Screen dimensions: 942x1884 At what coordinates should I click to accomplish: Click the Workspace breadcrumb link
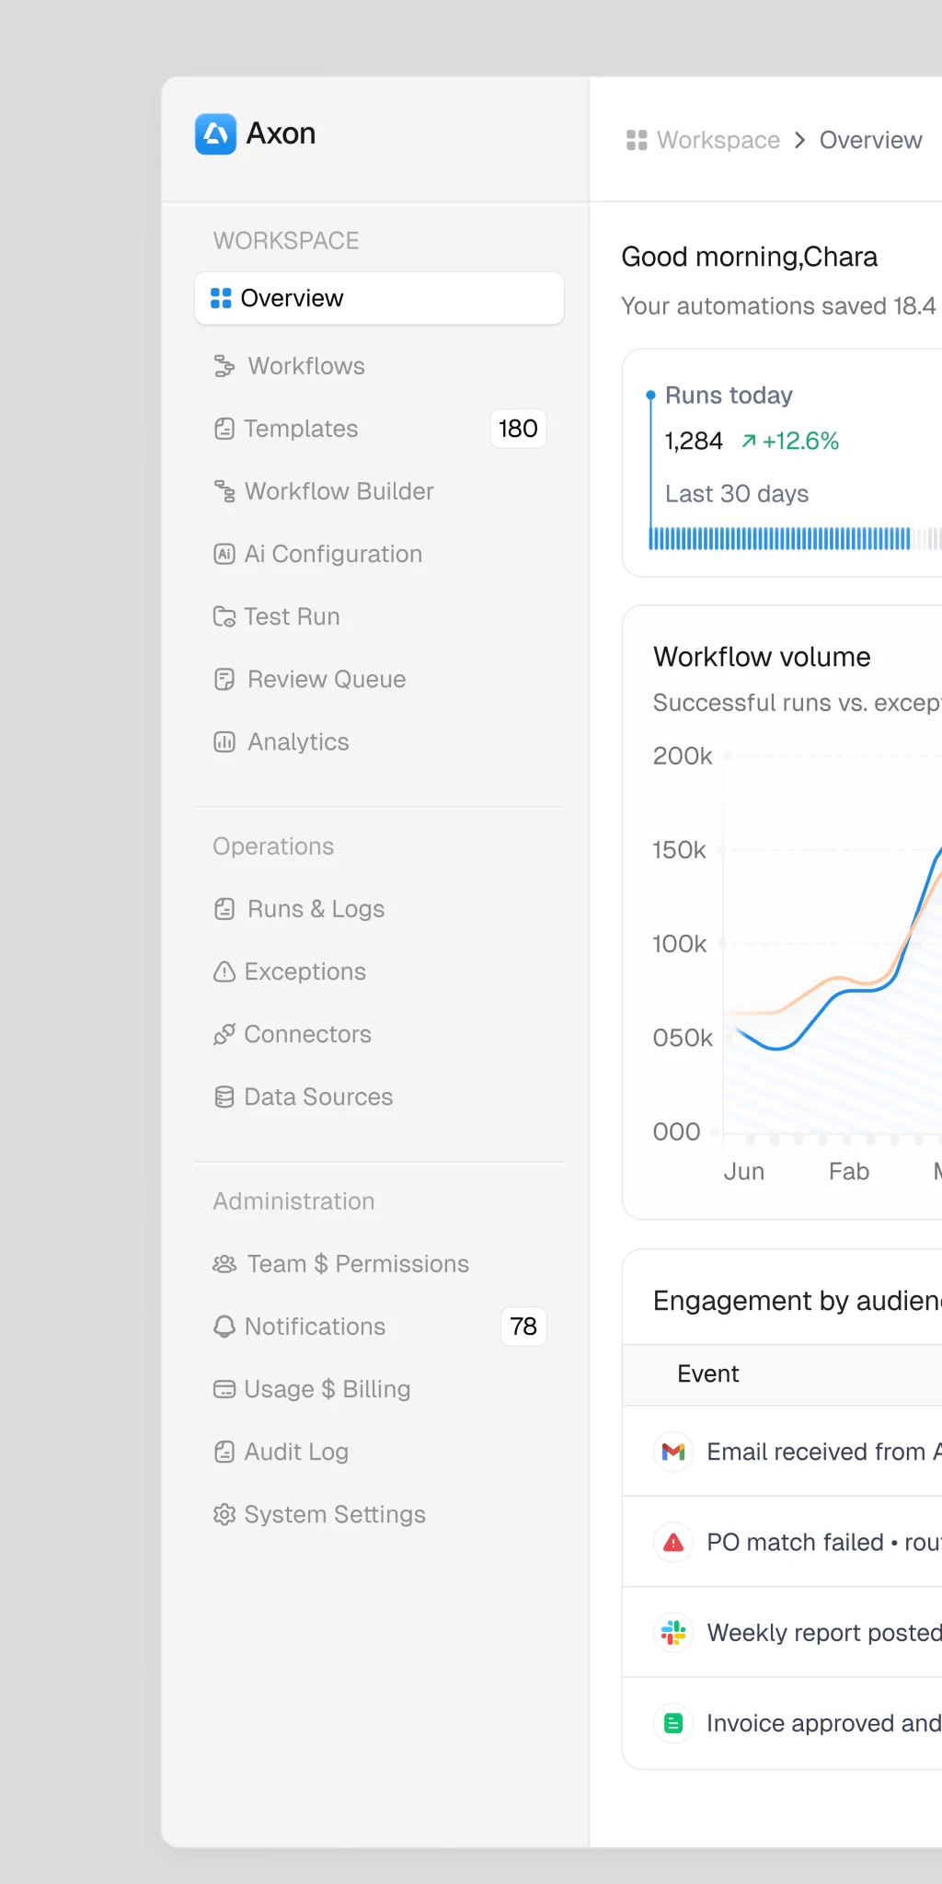718,140
